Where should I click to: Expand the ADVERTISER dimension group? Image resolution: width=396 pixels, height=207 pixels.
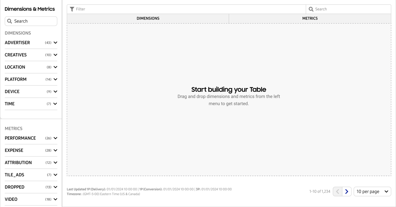(x=55, y=43)
